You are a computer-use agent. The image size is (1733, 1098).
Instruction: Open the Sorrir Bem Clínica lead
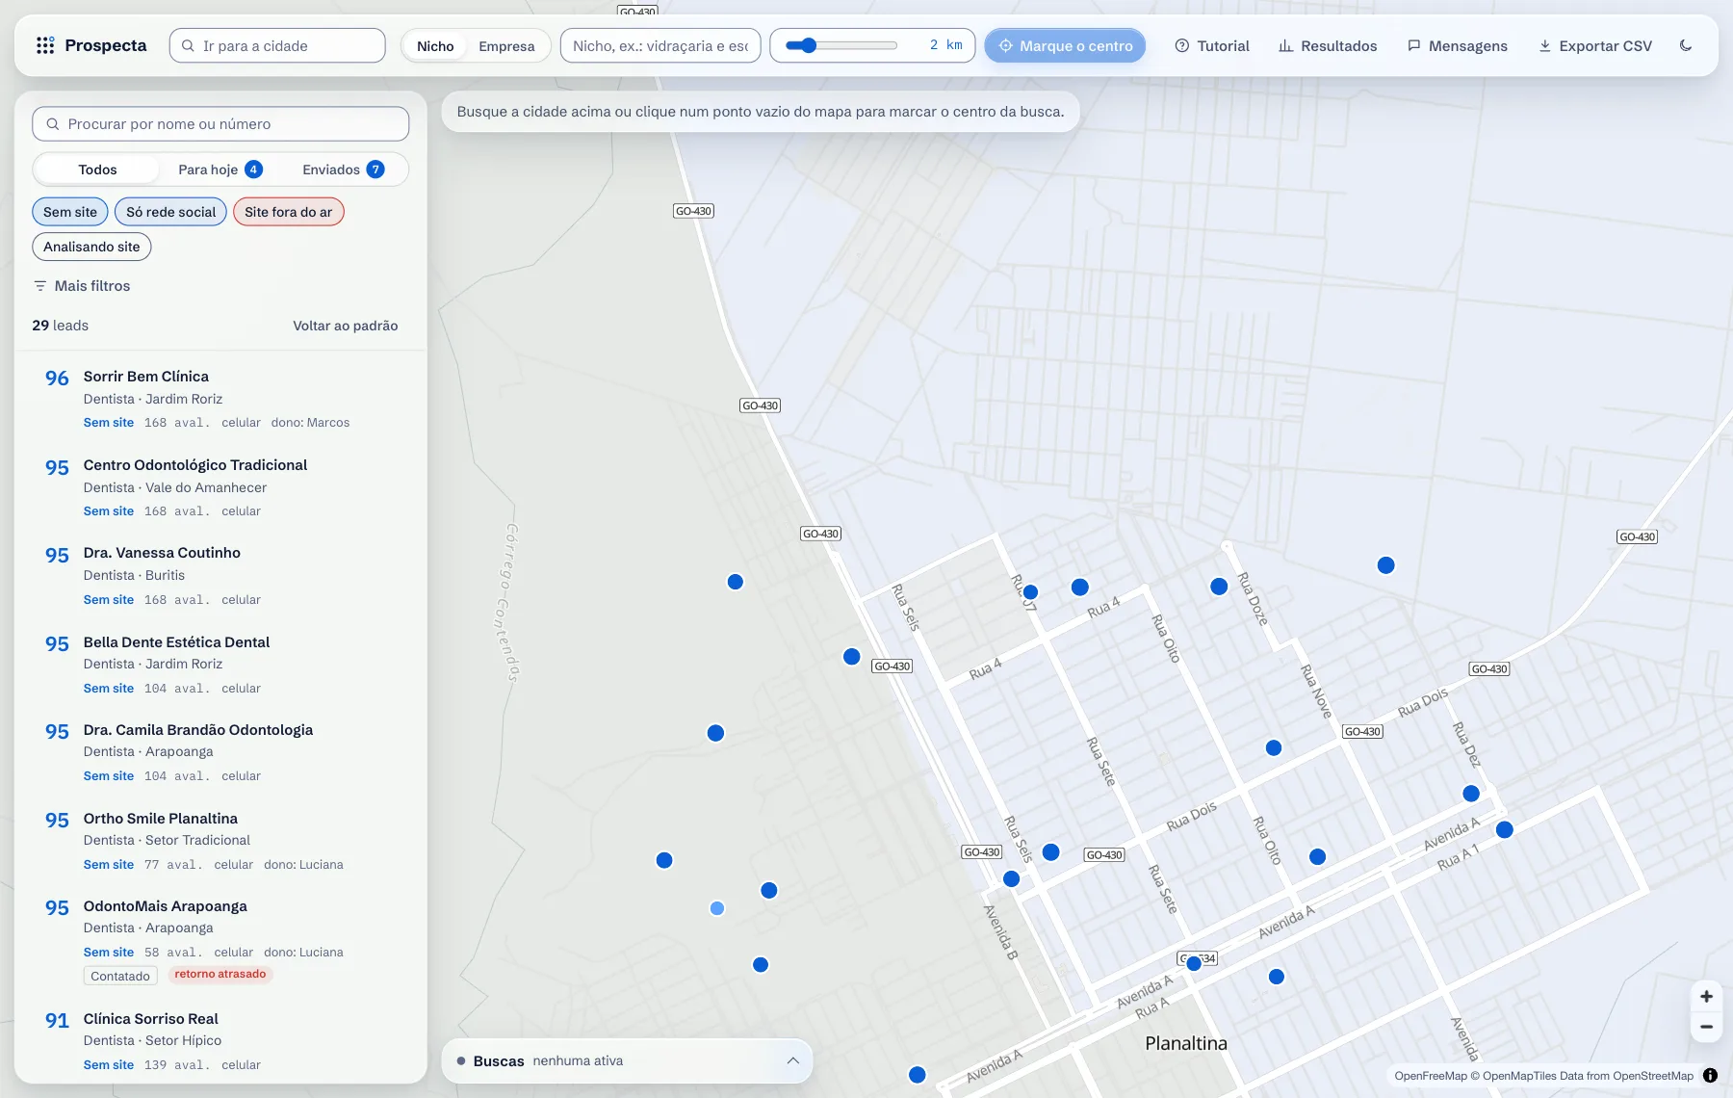coord(220,399)
